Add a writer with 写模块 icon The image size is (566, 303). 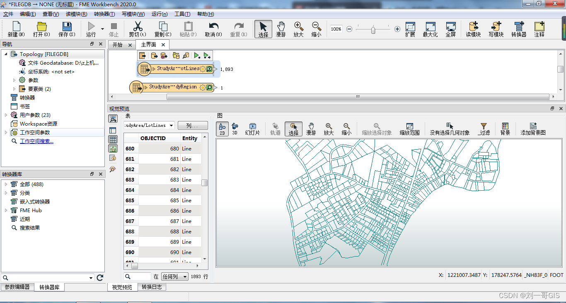point(496,26)
